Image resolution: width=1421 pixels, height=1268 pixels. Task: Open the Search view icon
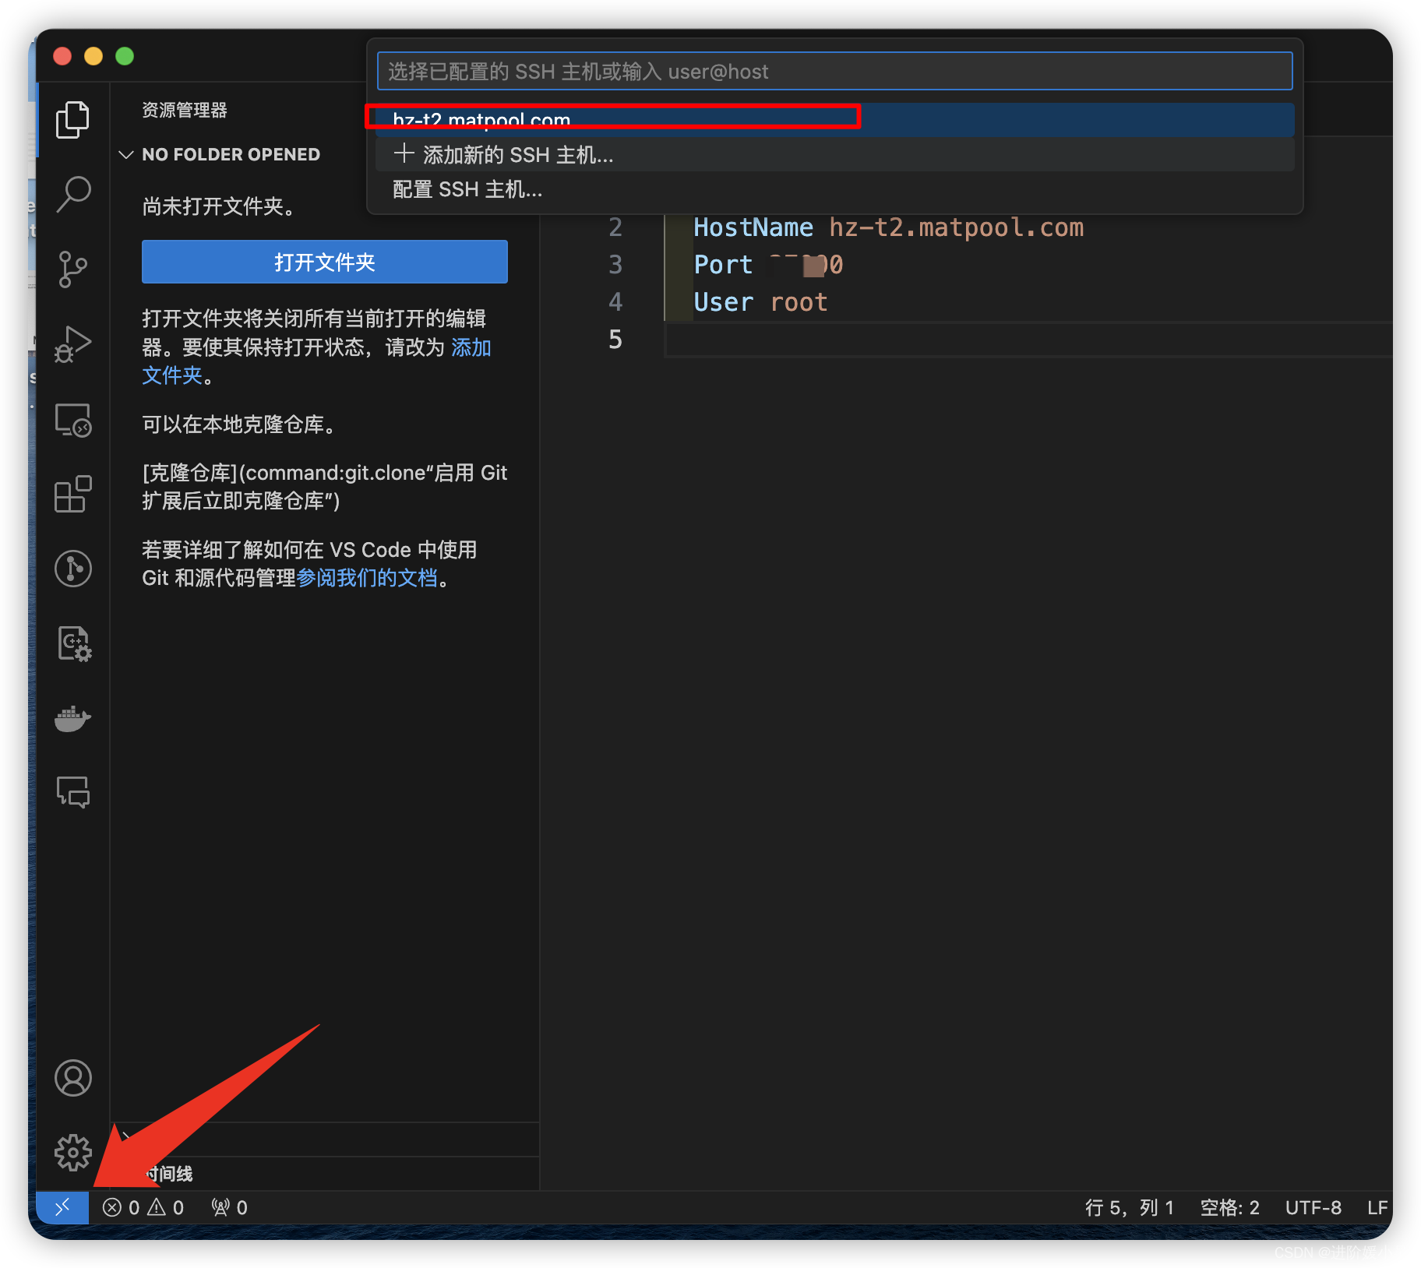click(73, 195)
